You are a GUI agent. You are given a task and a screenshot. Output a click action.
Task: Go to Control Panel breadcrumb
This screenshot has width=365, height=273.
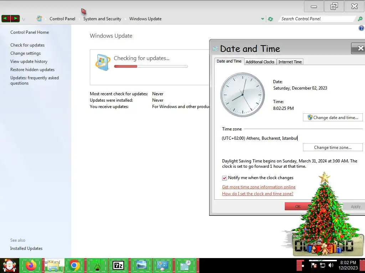(x=62, y=19)
